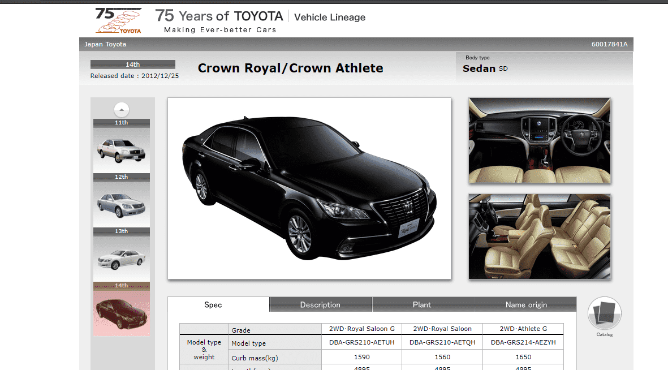Select the 14th generation Crown thumbnail
668x370 pixels.
click(x=122, y=309)
